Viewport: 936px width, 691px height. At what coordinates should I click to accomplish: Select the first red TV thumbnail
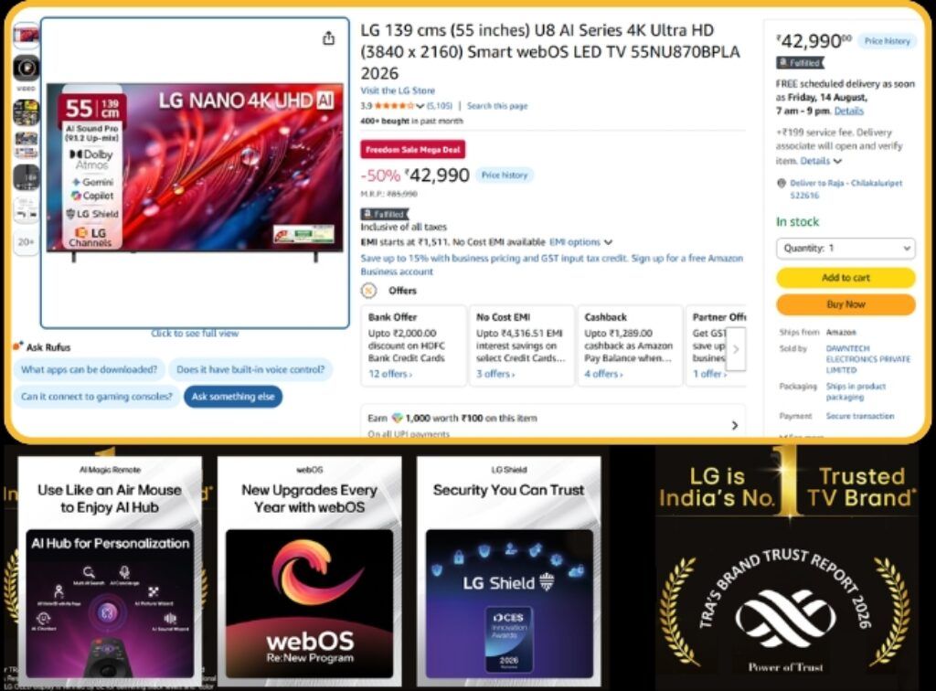[27, 37]
